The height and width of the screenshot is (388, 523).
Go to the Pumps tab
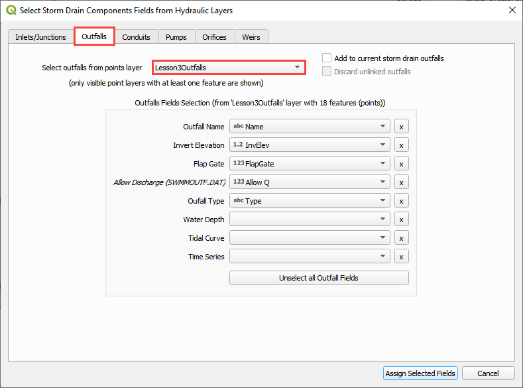click(x=176, y=37)
